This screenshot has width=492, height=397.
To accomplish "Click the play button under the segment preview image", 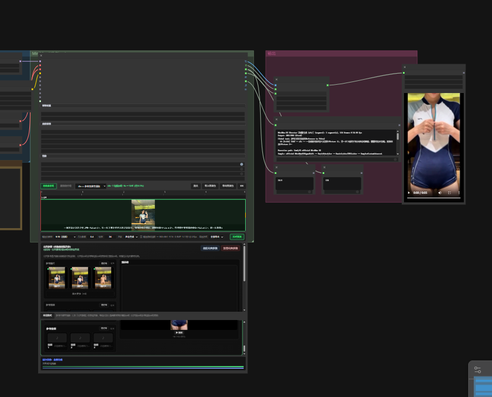I will [179, 333].
